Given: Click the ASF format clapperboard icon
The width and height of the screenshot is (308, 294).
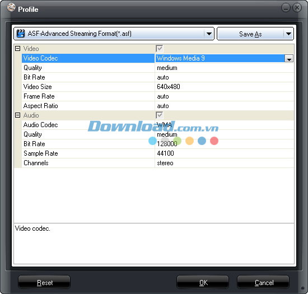Looking at the screenshot, I should tap(21, 34).
